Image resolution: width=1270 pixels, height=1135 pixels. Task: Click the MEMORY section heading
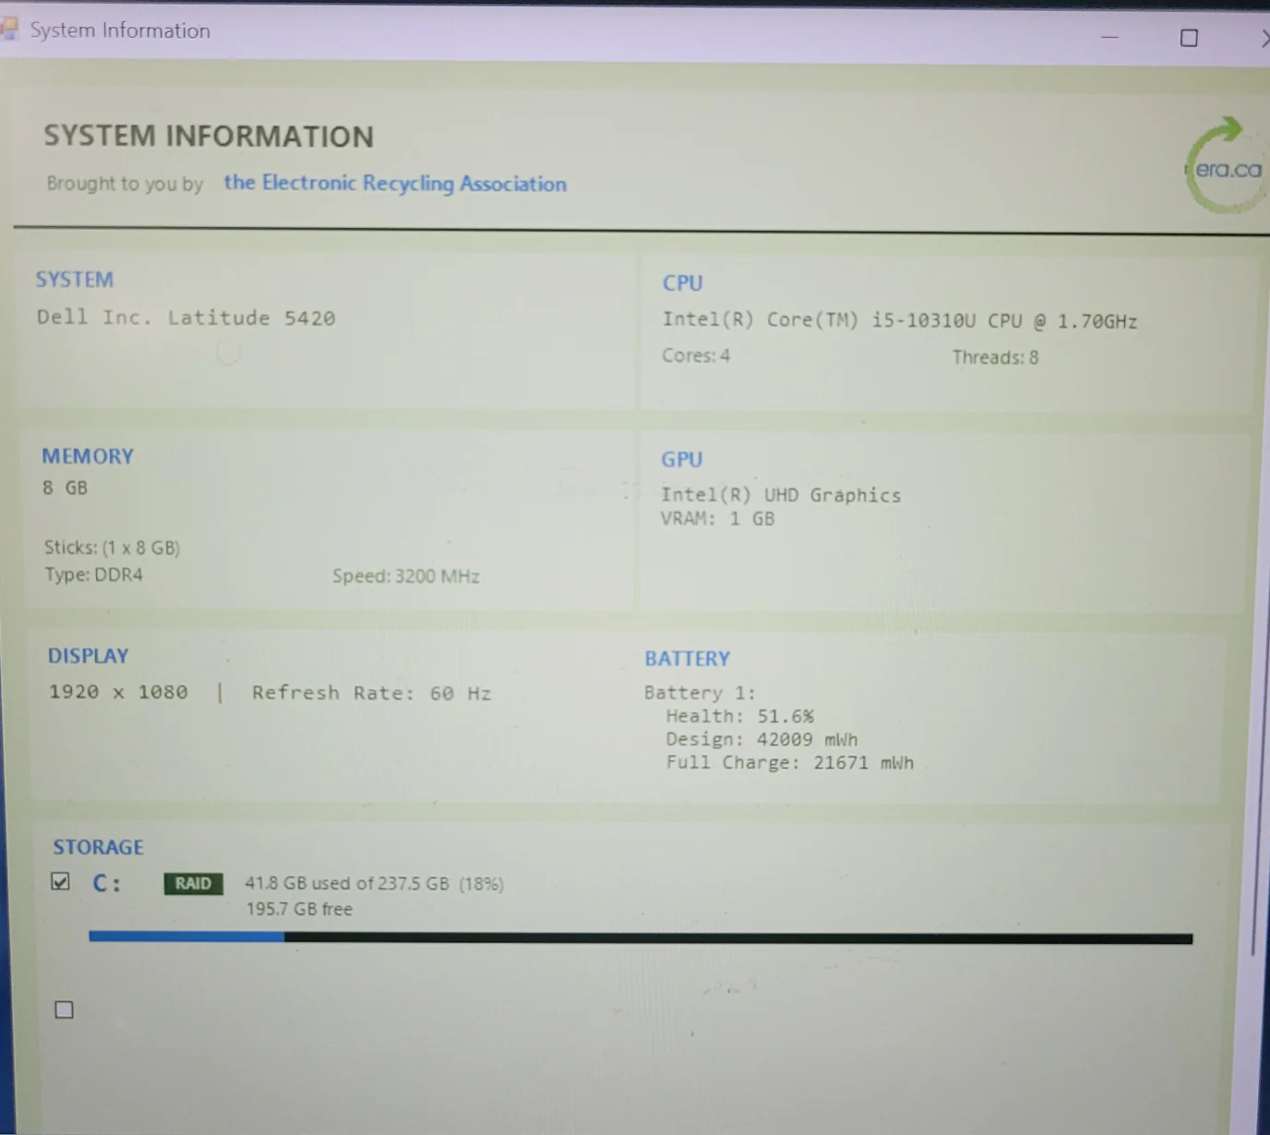(x=88, y=456)
